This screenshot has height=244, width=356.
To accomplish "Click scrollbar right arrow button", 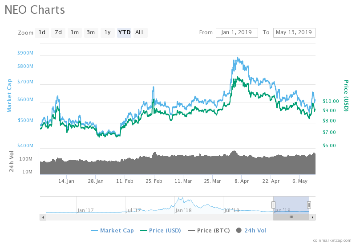I will click(x=312, y=217).
